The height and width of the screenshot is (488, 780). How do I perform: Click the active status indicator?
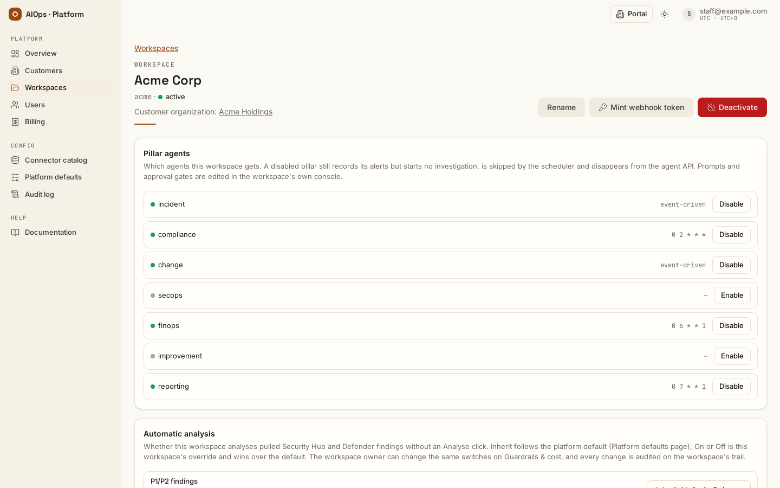(172, 97)
